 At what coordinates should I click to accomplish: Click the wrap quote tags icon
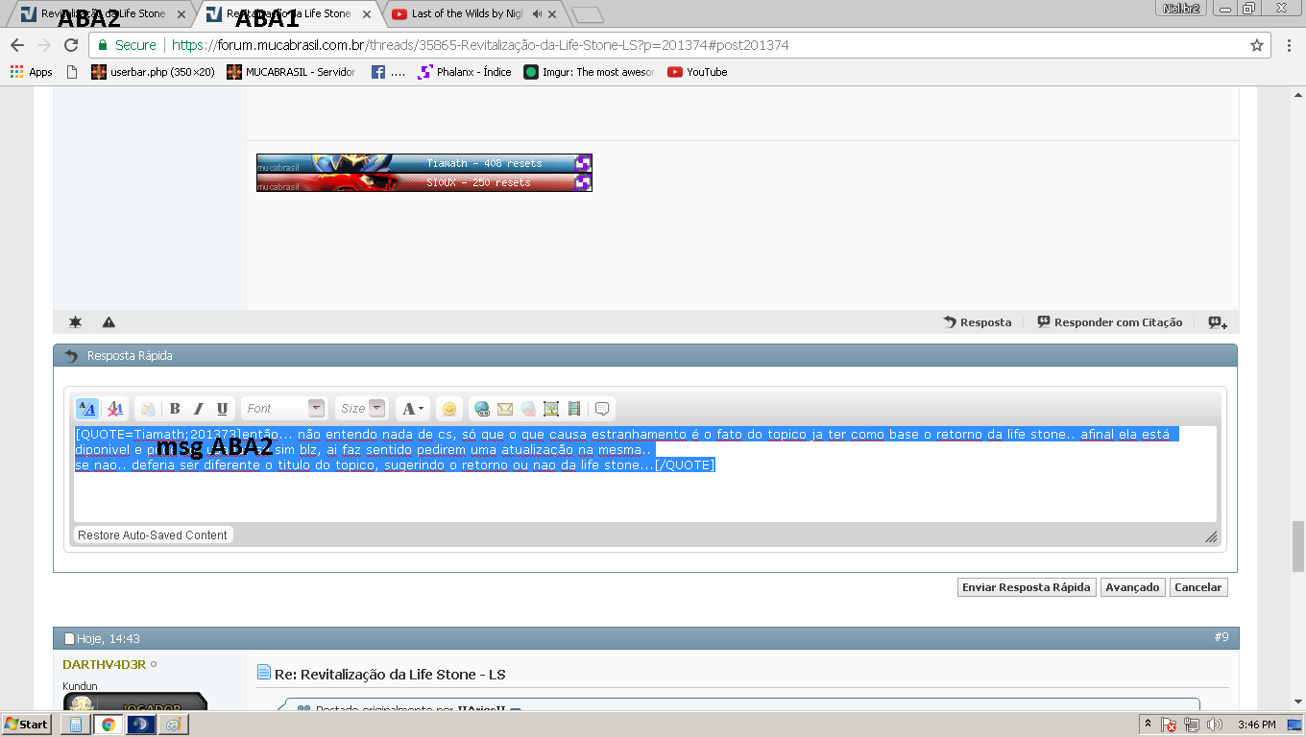(602, 409)
